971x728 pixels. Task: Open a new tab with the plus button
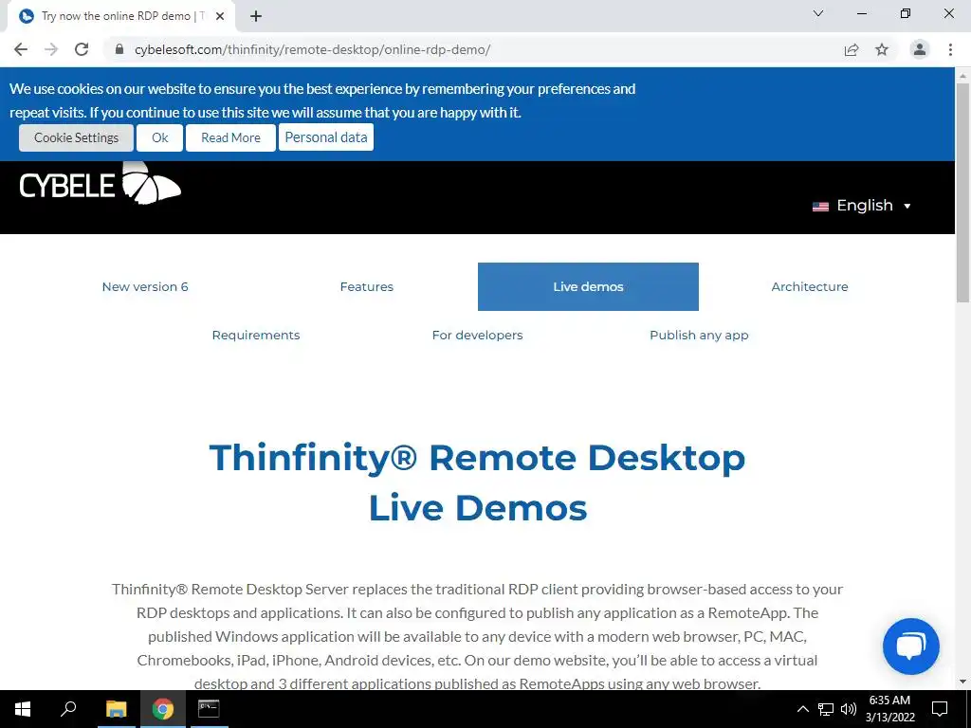click(256, 16)
